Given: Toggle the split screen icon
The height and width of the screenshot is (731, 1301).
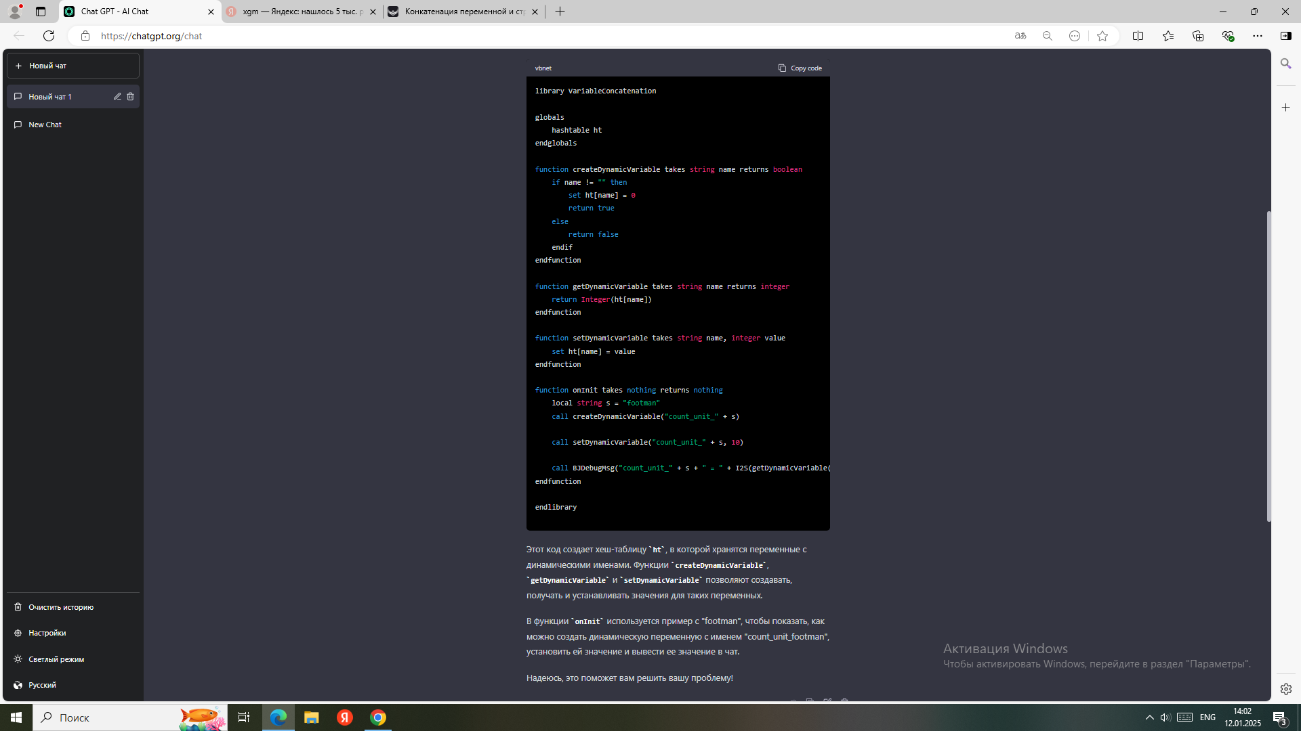Looking at the screenshot, I should click(x=1138, y=36).
